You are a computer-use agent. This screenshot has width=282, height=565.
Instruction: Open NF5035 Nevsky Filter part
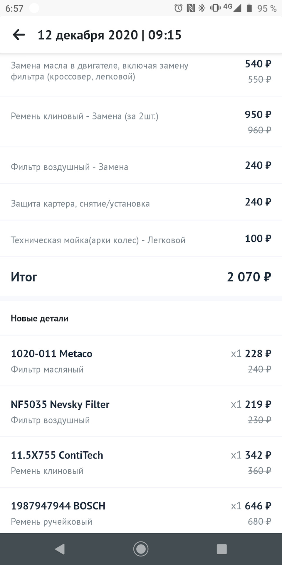pyautogui.click(x=141, y=411)
